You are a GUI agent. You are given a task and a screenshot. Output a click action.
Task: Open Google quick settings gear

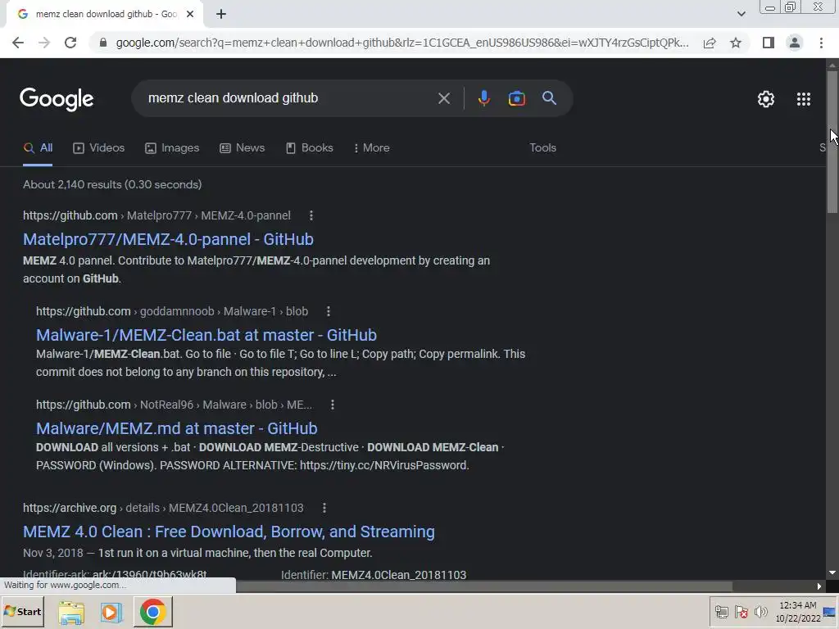(x=766, y=99)
